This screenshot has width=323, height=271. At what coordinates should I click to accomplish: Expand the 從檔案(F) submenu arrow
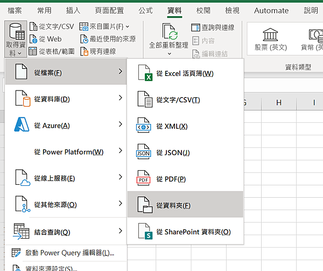[121, 72]
